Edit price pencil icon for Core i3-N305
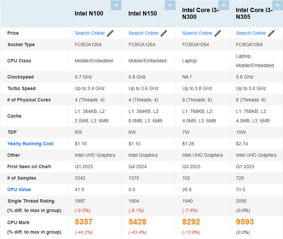Viewport: 283px width, 239px height. tap(271, 33)
